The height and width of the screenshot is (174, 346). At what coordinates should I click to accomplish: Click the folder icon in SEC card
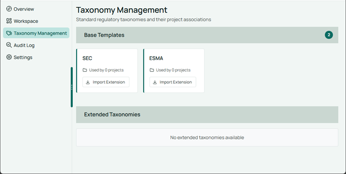pyautogui.click(x=85, y=70)
